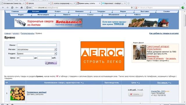Viewport: 186px width, 105px height.
Task: Reload the page with the refresh icon
Action: [12, 8]
